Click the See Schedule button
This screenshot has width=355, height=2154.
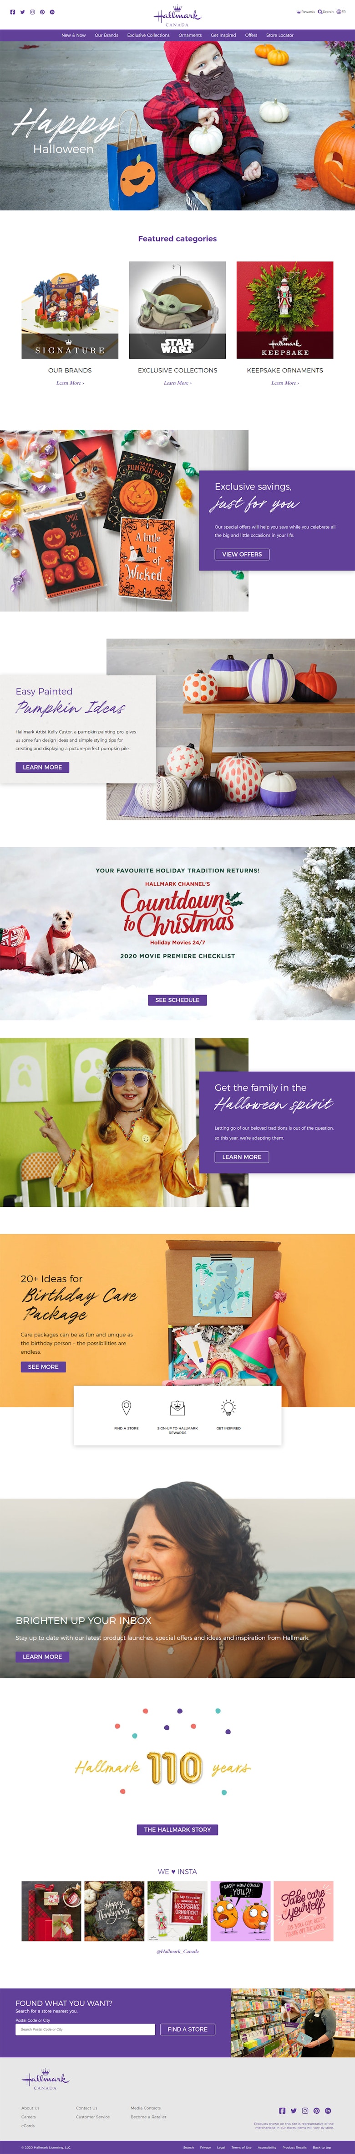click(177, 1000)
